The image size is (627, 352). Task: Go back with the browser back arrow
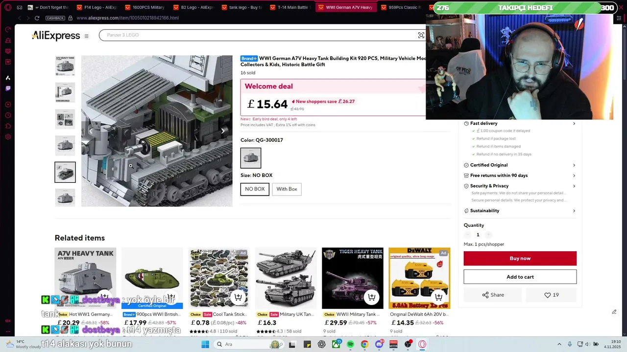coord(19,18)
